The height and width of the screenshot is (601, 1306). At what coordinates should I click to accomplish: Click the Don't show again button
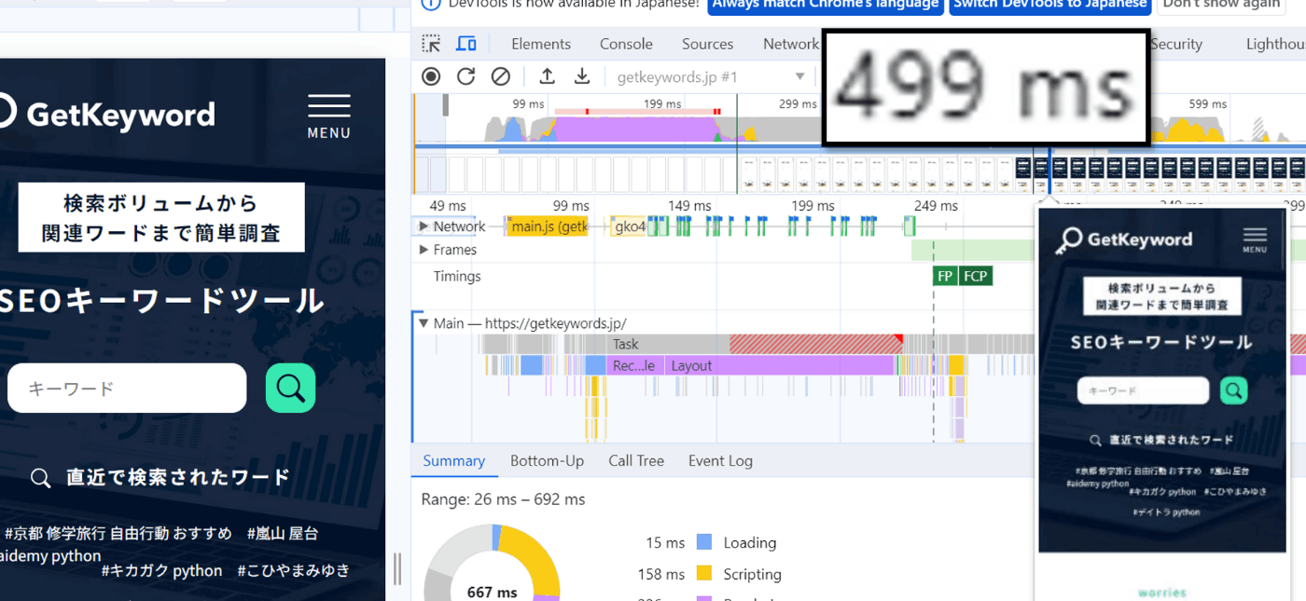coord(1221,5)
